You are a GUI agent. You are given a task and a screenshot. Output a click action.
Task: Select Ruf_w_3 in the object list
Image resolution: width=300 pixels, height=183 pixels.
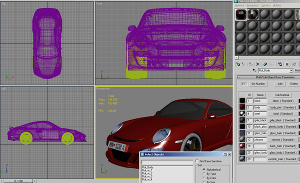pos(147,176)
